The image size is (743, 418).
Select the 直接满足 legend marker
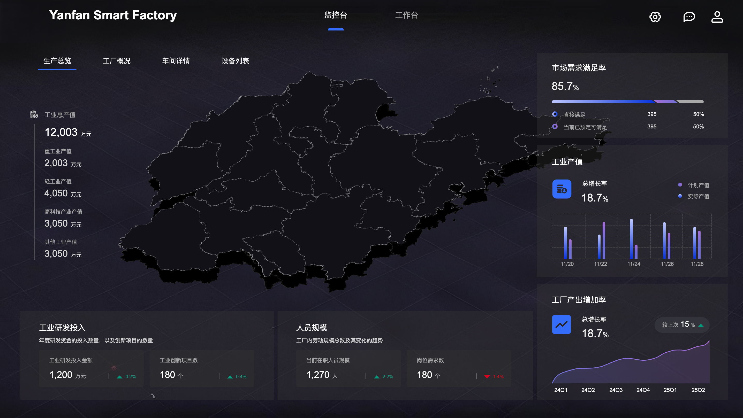[x=555, y=114]
